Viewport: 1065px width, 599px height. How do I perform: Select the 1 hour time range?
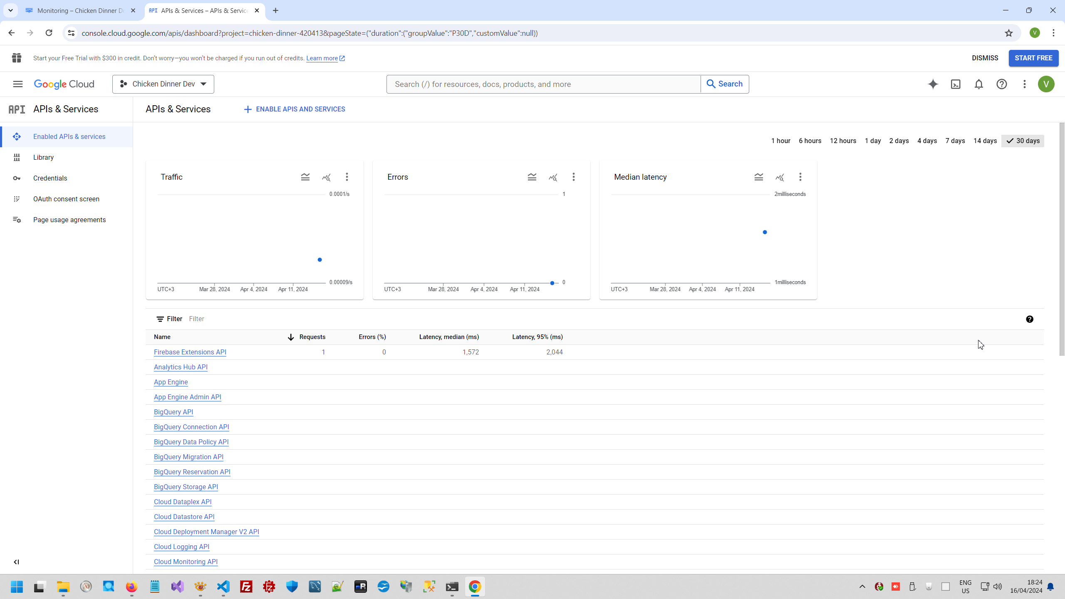[780, 141]
